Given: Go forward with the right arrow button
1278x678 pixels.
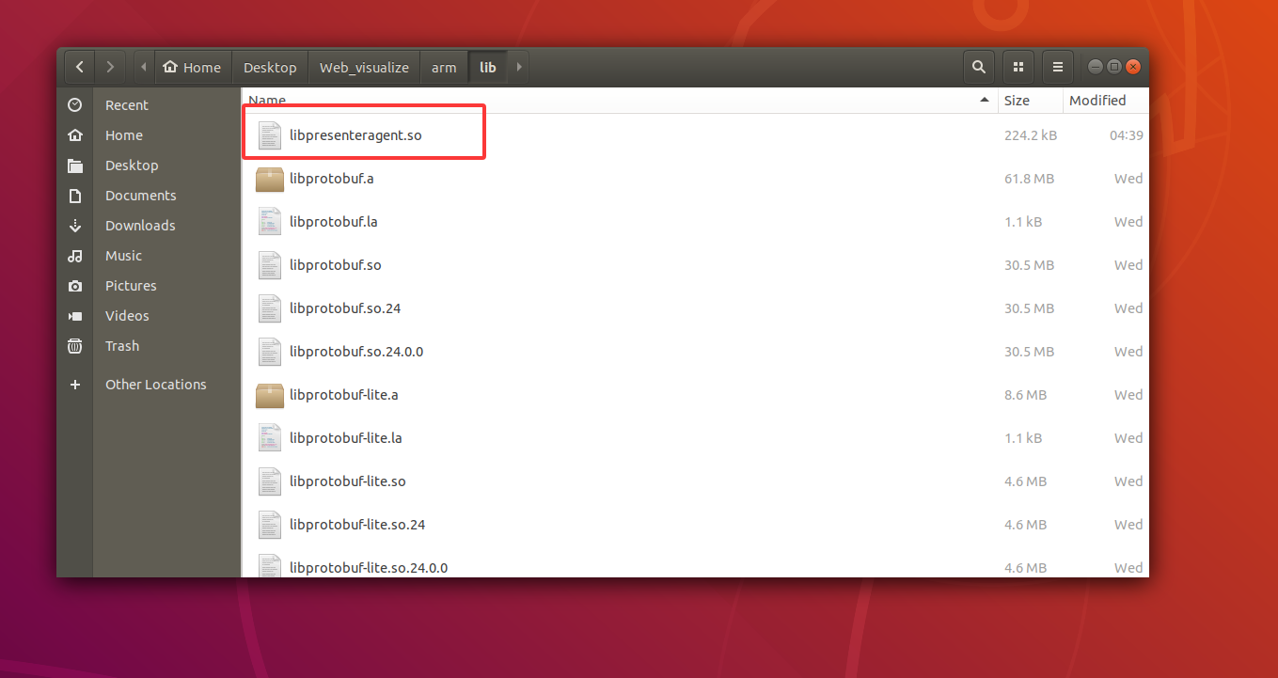Looking at the screenshot, I should tap(110, 67).
